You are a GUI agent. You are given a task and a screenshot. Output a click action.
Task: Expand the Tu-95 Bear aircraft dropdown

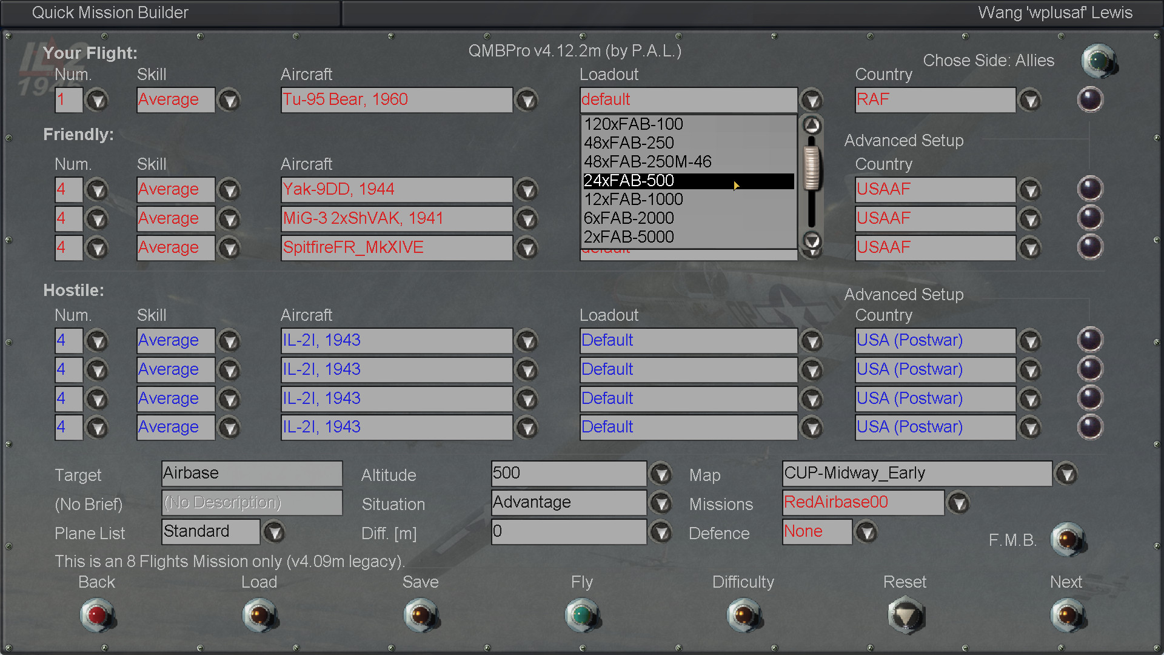tap(527, 100)
